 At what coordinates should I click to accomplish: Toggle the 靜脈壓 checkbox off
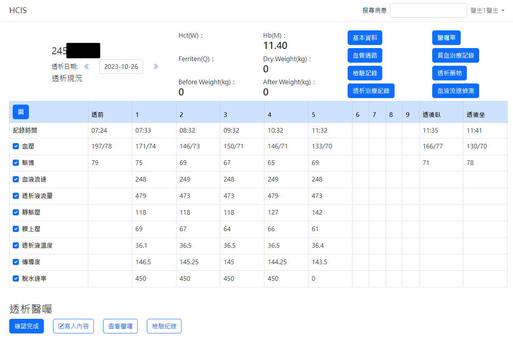(x=16, y=212)
